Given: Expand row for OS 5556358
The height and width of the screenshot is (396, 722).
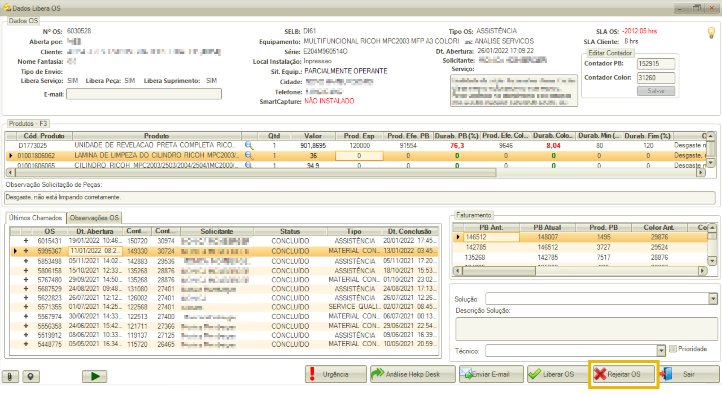Looking at the screenshot, I should coord(26,326).
